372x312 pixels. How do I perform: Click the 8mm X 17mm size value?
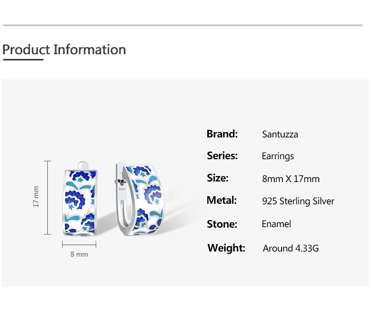coord(291,179)
